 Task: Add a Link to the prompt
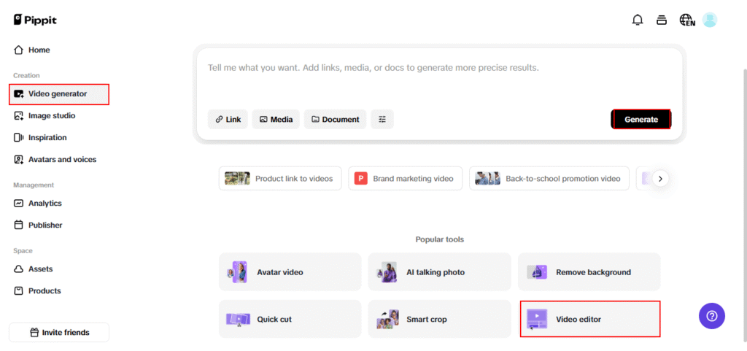[228, 120]
